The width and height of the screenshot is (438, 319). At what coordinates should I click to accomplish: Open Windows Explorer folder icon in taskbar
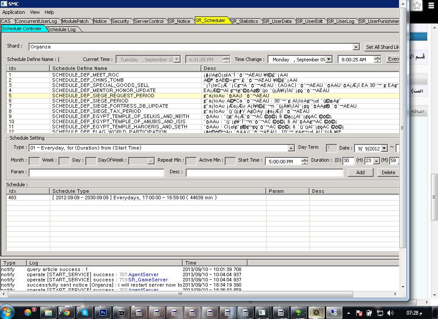[48, 312]
